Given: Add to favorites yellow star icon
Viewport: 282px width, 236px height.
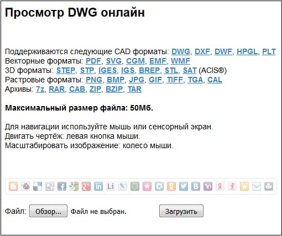Looking at the screenshot, I should coord(244,186).
